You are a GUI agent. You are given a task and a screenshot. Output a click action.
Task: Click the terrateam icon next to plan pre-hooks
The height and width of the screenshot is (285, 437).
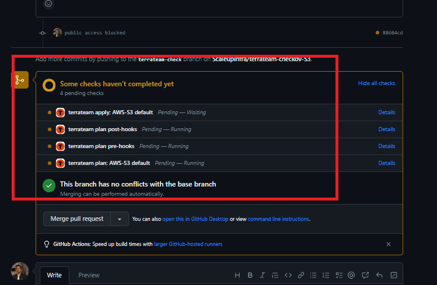60,146
